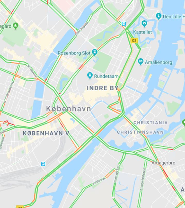Click the yellow O2 road shield near Kastellet
This screenshot has height=208, width=185.
click(x=134, y=40)
